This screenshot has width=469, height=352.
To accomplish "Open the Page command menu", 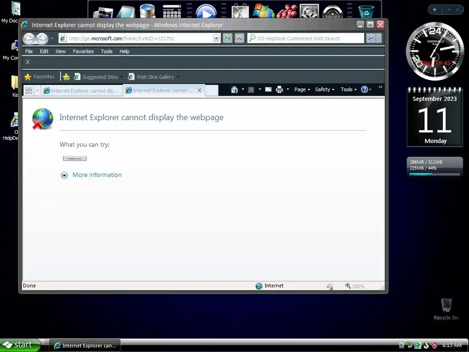I will [302, 89].
